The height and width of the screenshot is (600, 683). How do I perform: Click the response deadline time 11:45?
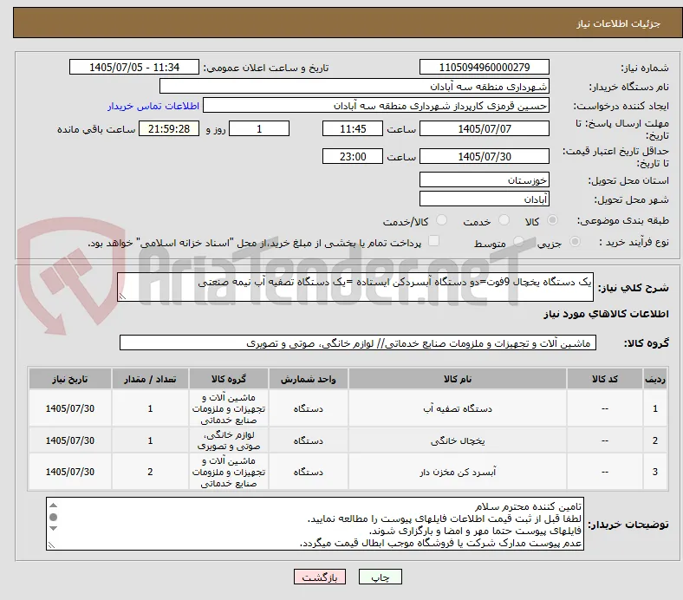tap(353, 128)
